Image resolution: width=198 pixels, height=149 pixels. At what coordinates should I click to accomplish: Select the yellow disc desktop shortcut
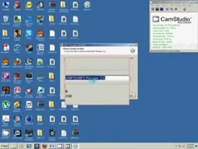pos(29,6)
